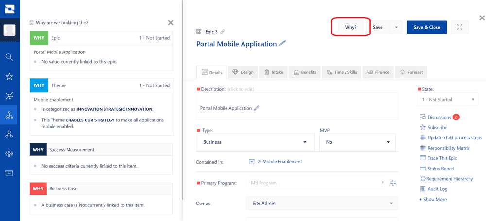Close the Why are we building this panel
486x221 pixels.
(171, 23)
